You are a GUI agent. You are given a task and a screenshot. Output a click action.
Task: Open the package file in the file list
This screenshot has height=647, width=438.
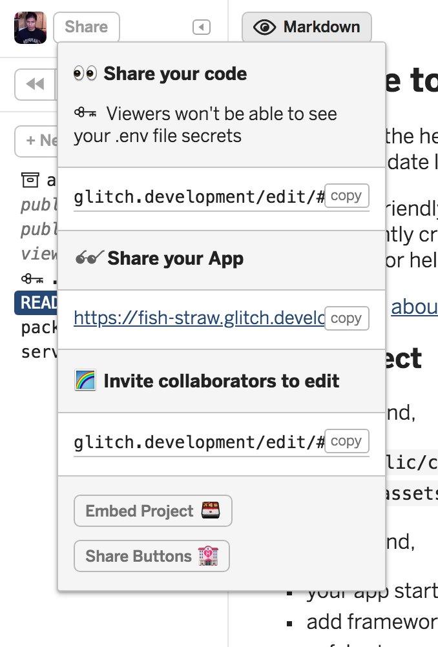[x=38, y=327]
